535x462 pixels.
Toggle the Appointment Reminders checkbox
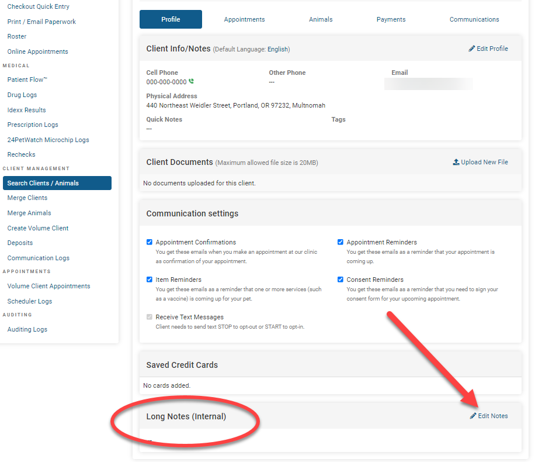(x=341, y=242)
